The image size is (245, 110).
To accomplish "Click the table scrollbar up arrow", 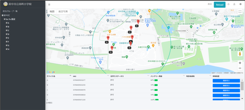I will point(242,80).
